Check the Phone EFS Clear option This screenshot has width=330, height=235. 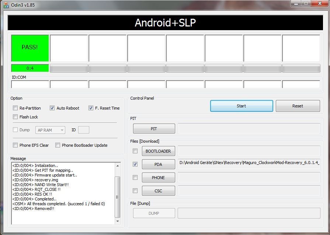[15, 145]
